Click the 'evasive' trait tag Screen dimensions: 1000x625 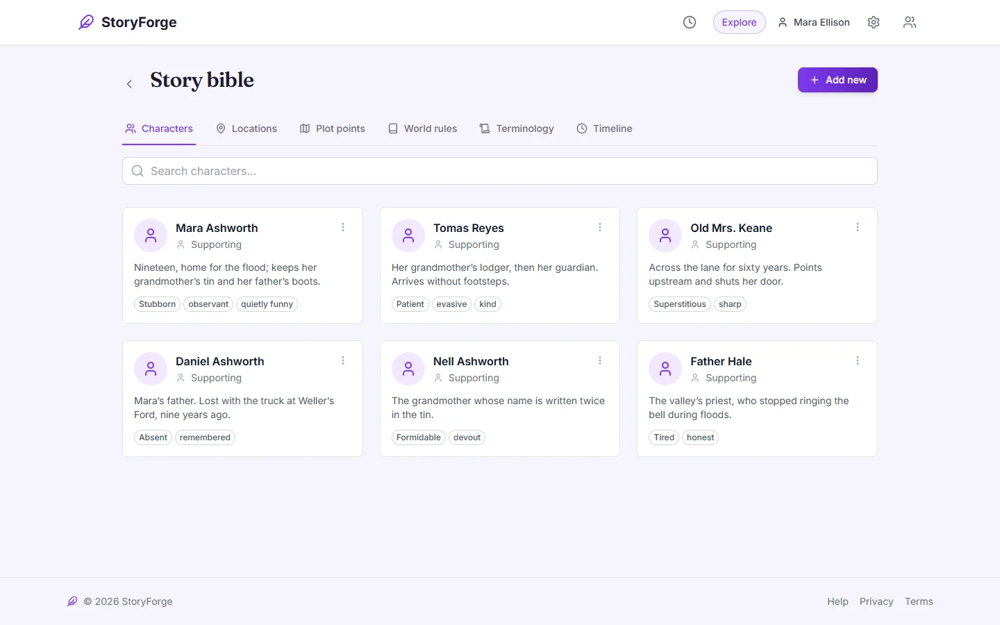tap(451, 304)
